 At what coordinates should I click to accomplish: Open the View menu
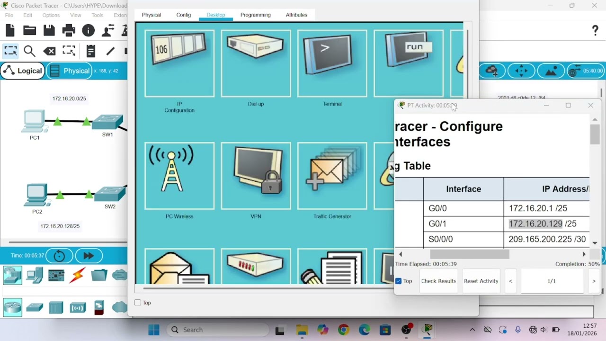(76, 15)
